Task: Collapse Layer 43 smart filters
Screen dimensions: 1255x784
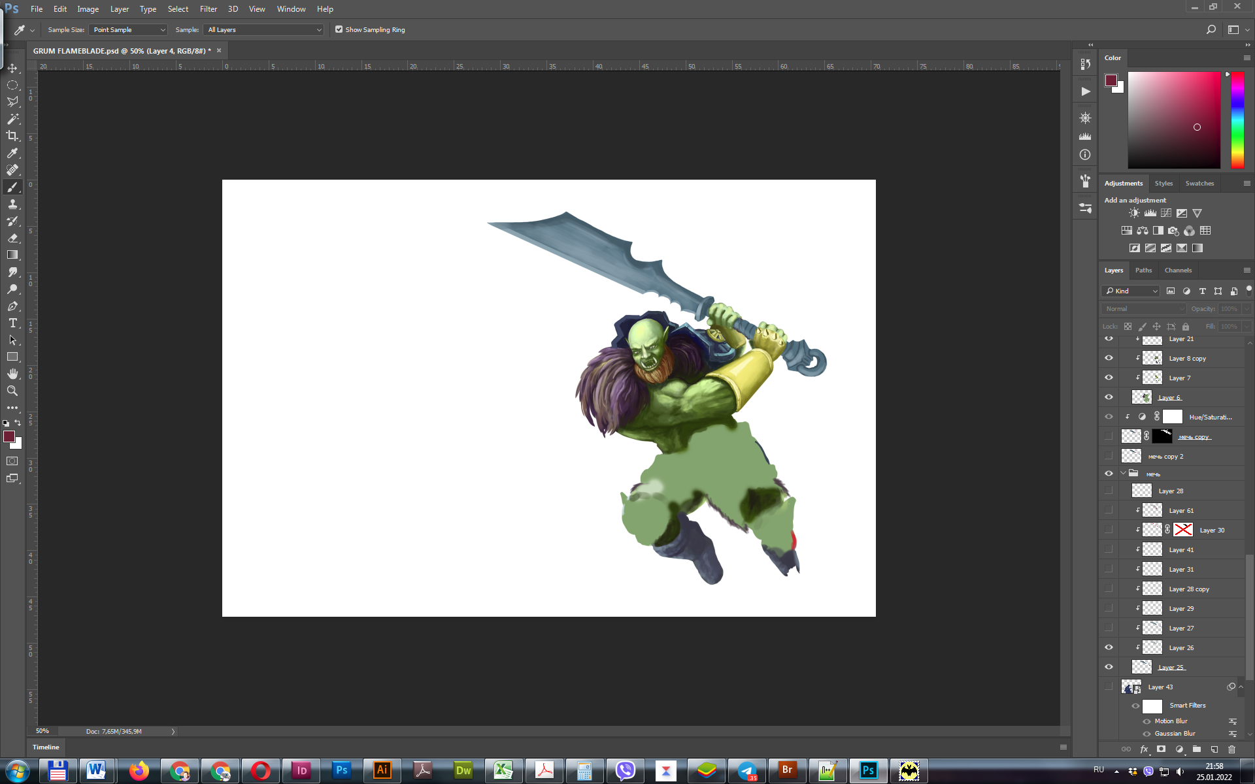Action: tap(1241, 687)
